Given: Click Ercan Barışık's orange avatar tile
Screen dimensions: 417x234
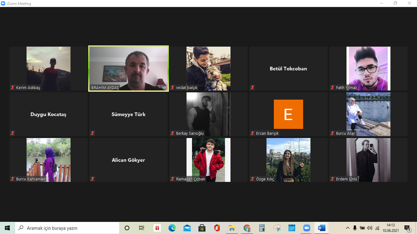Looking at the screenshot, I should (x=288, y=114).
